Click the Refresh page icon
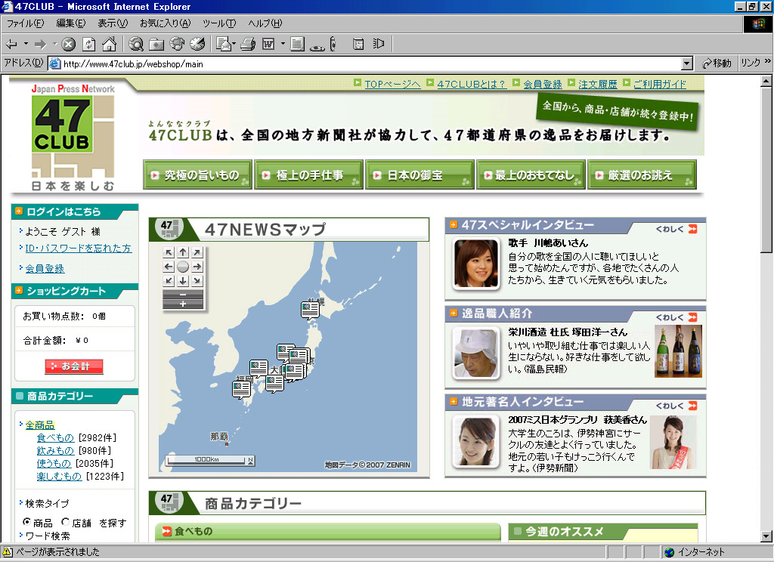 point(89,45)
